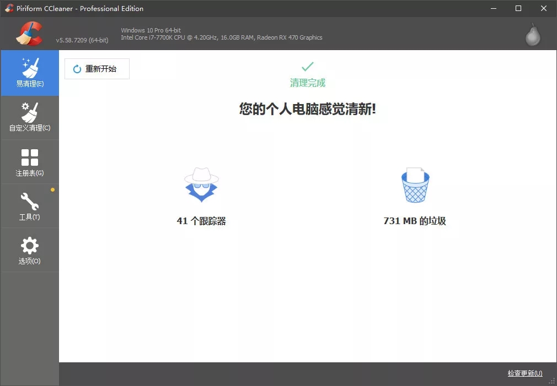Select the 工具 wrench icon
Screen dimensions: 557x386
tap(30, 202)
